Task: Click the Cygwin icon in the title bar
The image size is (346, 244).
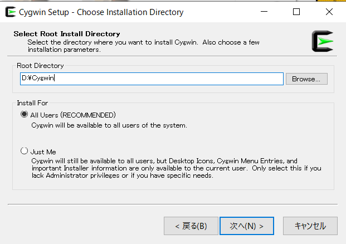Action: click(10, 12)
